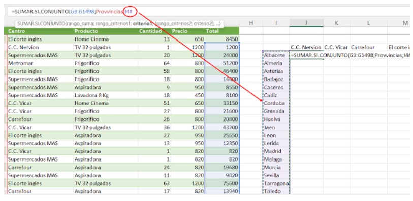Select the Jaen province cell
The height and width of the screenshot is (201, 413).
(276, 127)
